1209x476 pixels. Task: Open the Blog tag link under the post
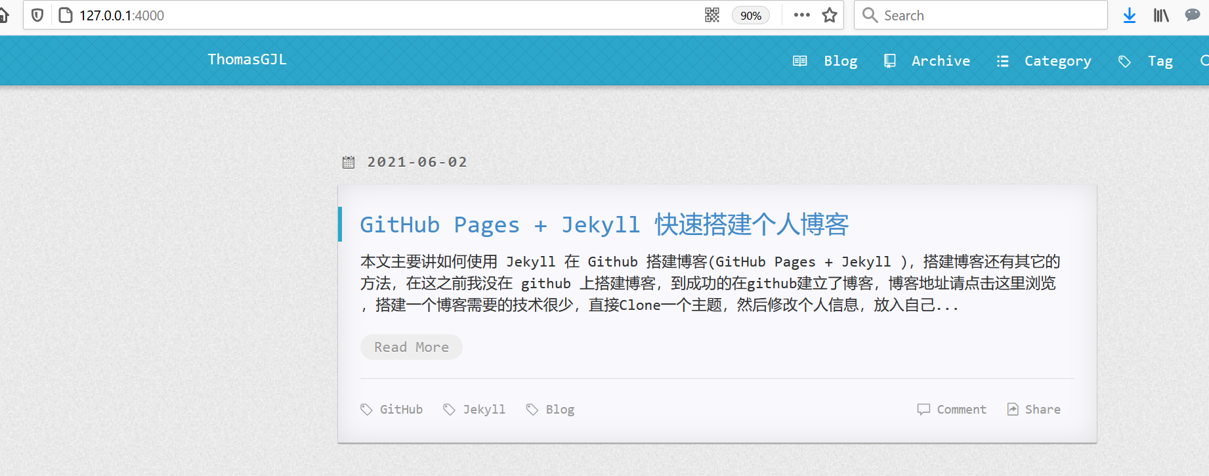click(x=560, y=410)
